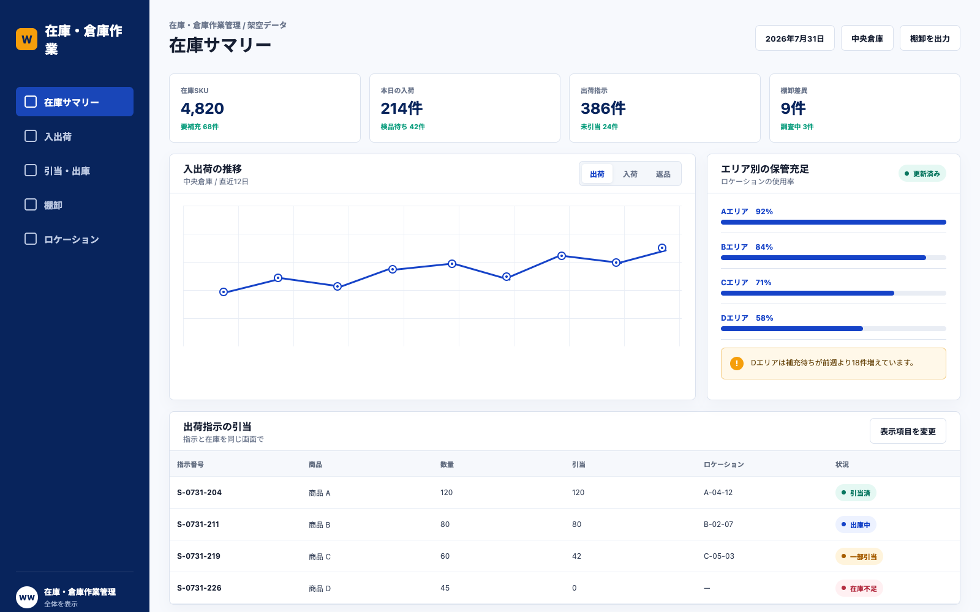The height and width of the screenshot is (612, 980).
Task: Select 棚卸 in the sidebar
Action: click(75, 204)
